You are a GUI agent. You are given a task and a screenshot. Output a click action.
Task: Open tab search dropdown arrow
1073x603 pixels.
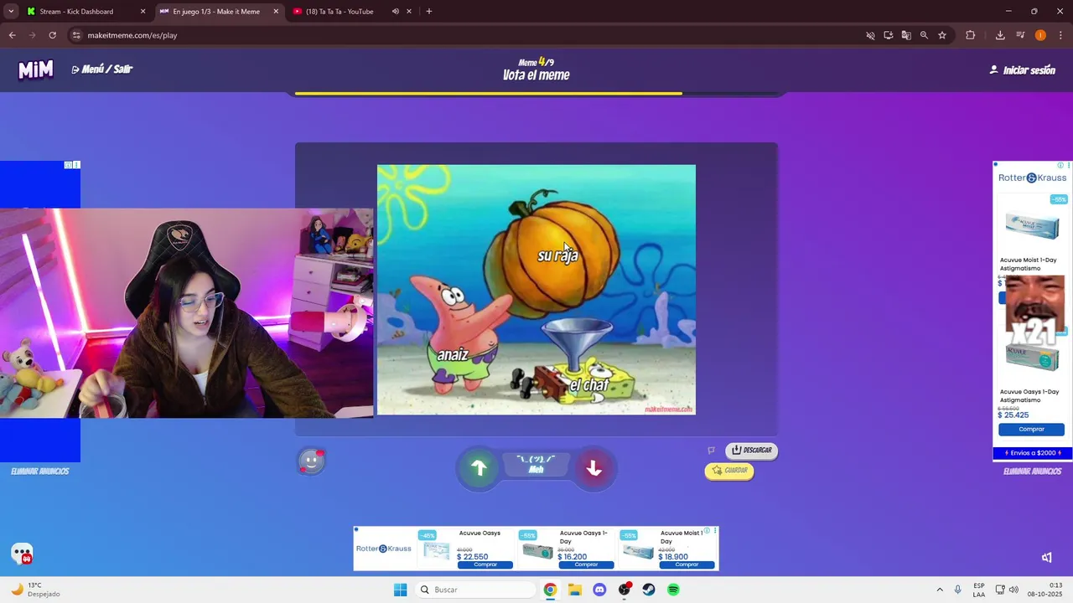[x=11, y=12]
